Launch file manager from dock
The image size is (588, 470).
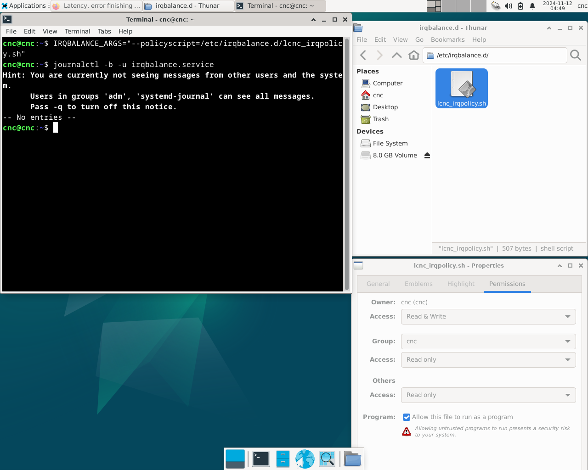click(x=283, y=459)
